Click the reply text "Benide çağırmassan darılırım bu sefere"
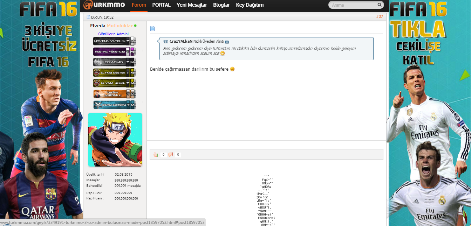The image size is (471, 226). pos(190,69)
